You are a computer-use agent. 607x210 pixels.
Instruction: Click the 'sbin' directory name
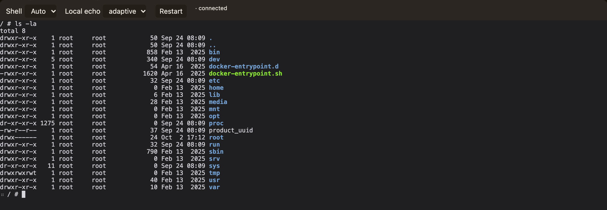tap(216, 152)
